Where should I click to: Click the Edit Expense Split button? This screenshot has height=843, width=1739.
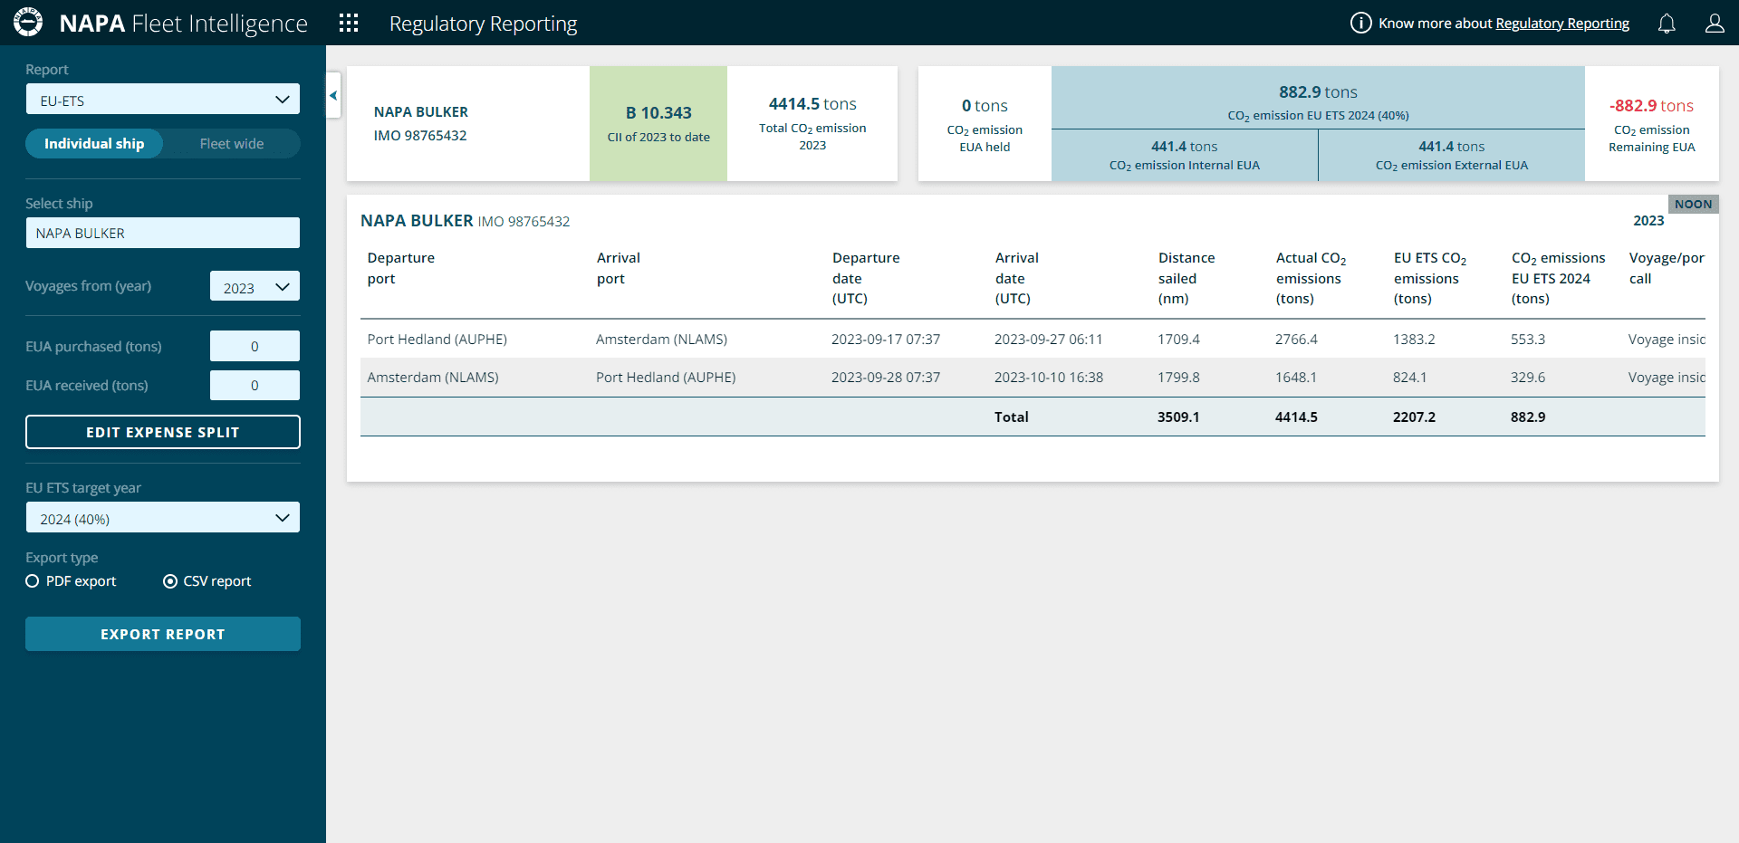pos(163,433)
